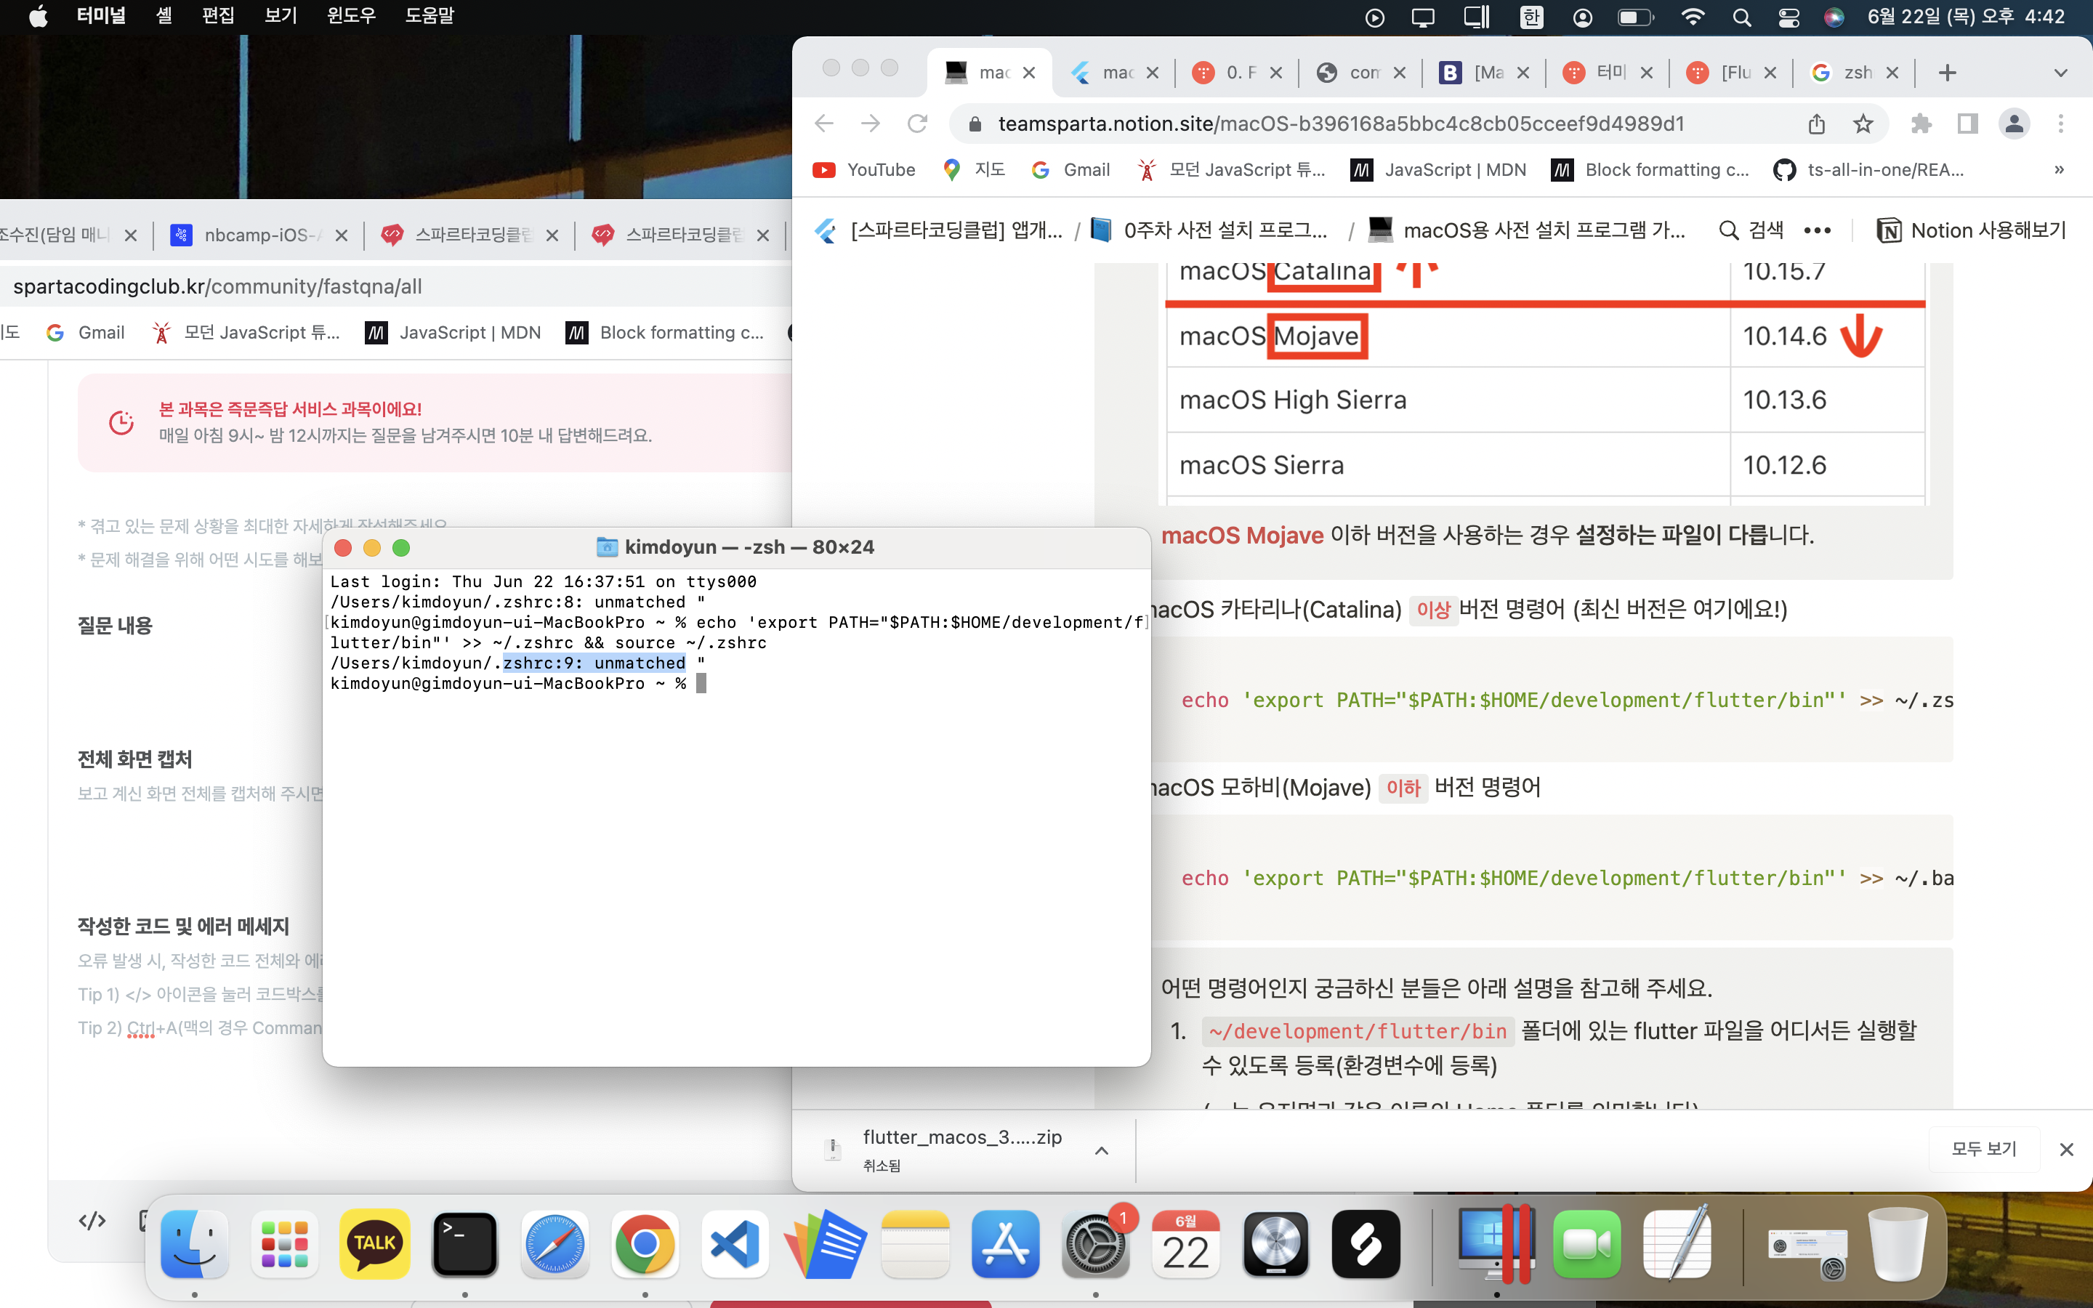This screenshot has width=2093, height=1308.
Task: Open YouTube bookmark
Action: point(864,169)
